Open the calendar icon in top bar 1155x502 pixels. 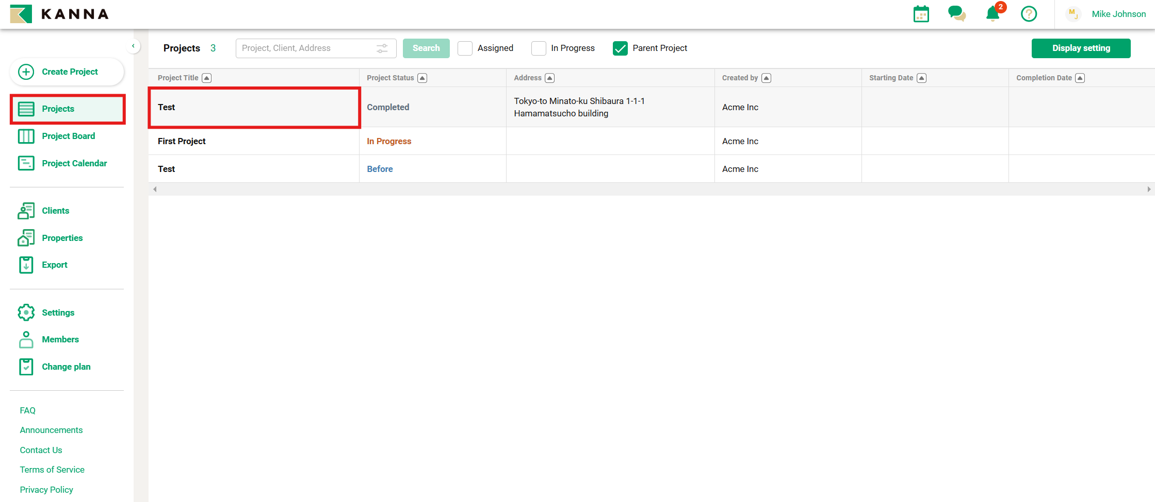pos(921,14)
